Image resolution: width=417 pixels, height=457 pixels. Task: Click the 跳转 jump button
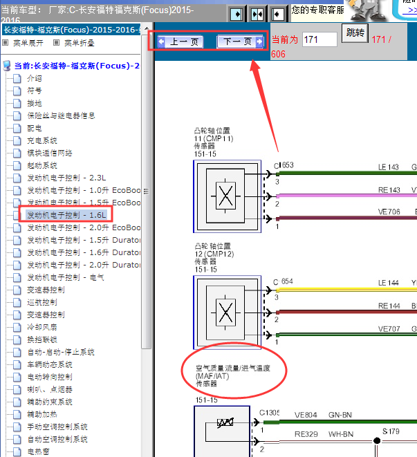pos(355,32)
